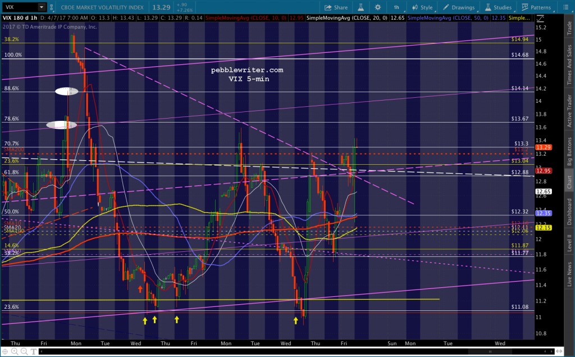Open the Times And Sales side tab

(569, 65)
